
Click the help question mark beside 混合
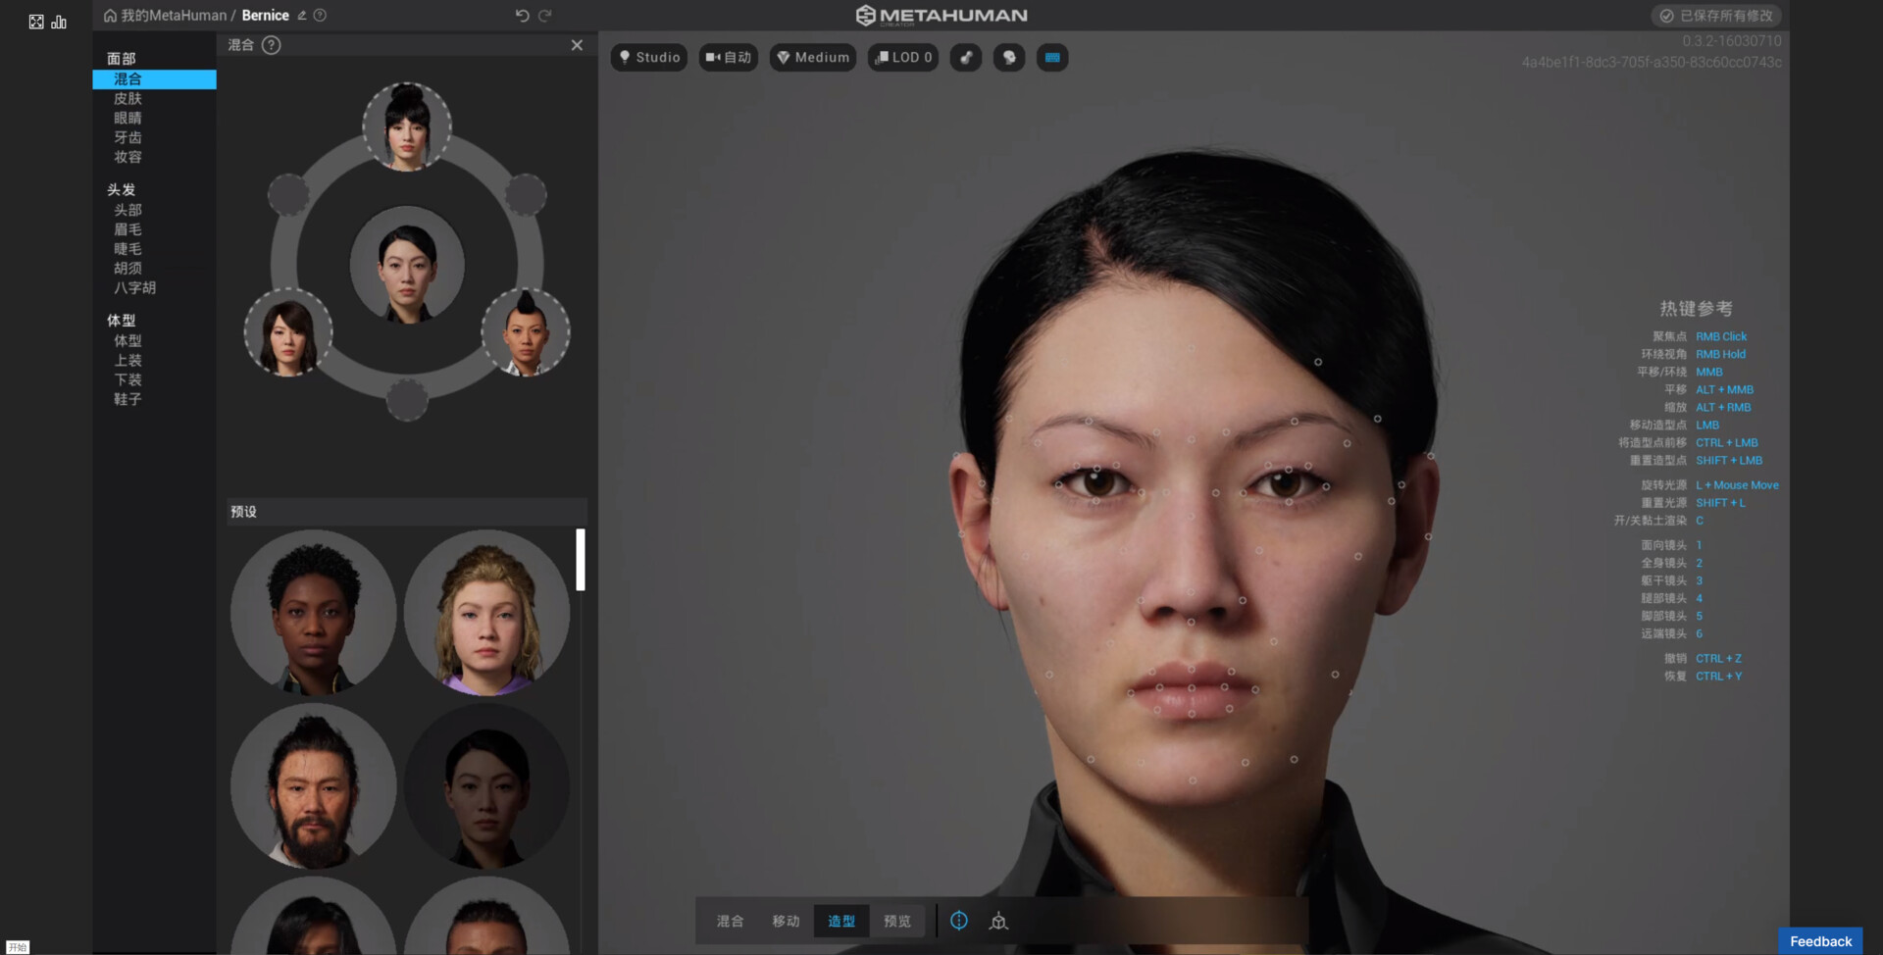pos(273,44)
